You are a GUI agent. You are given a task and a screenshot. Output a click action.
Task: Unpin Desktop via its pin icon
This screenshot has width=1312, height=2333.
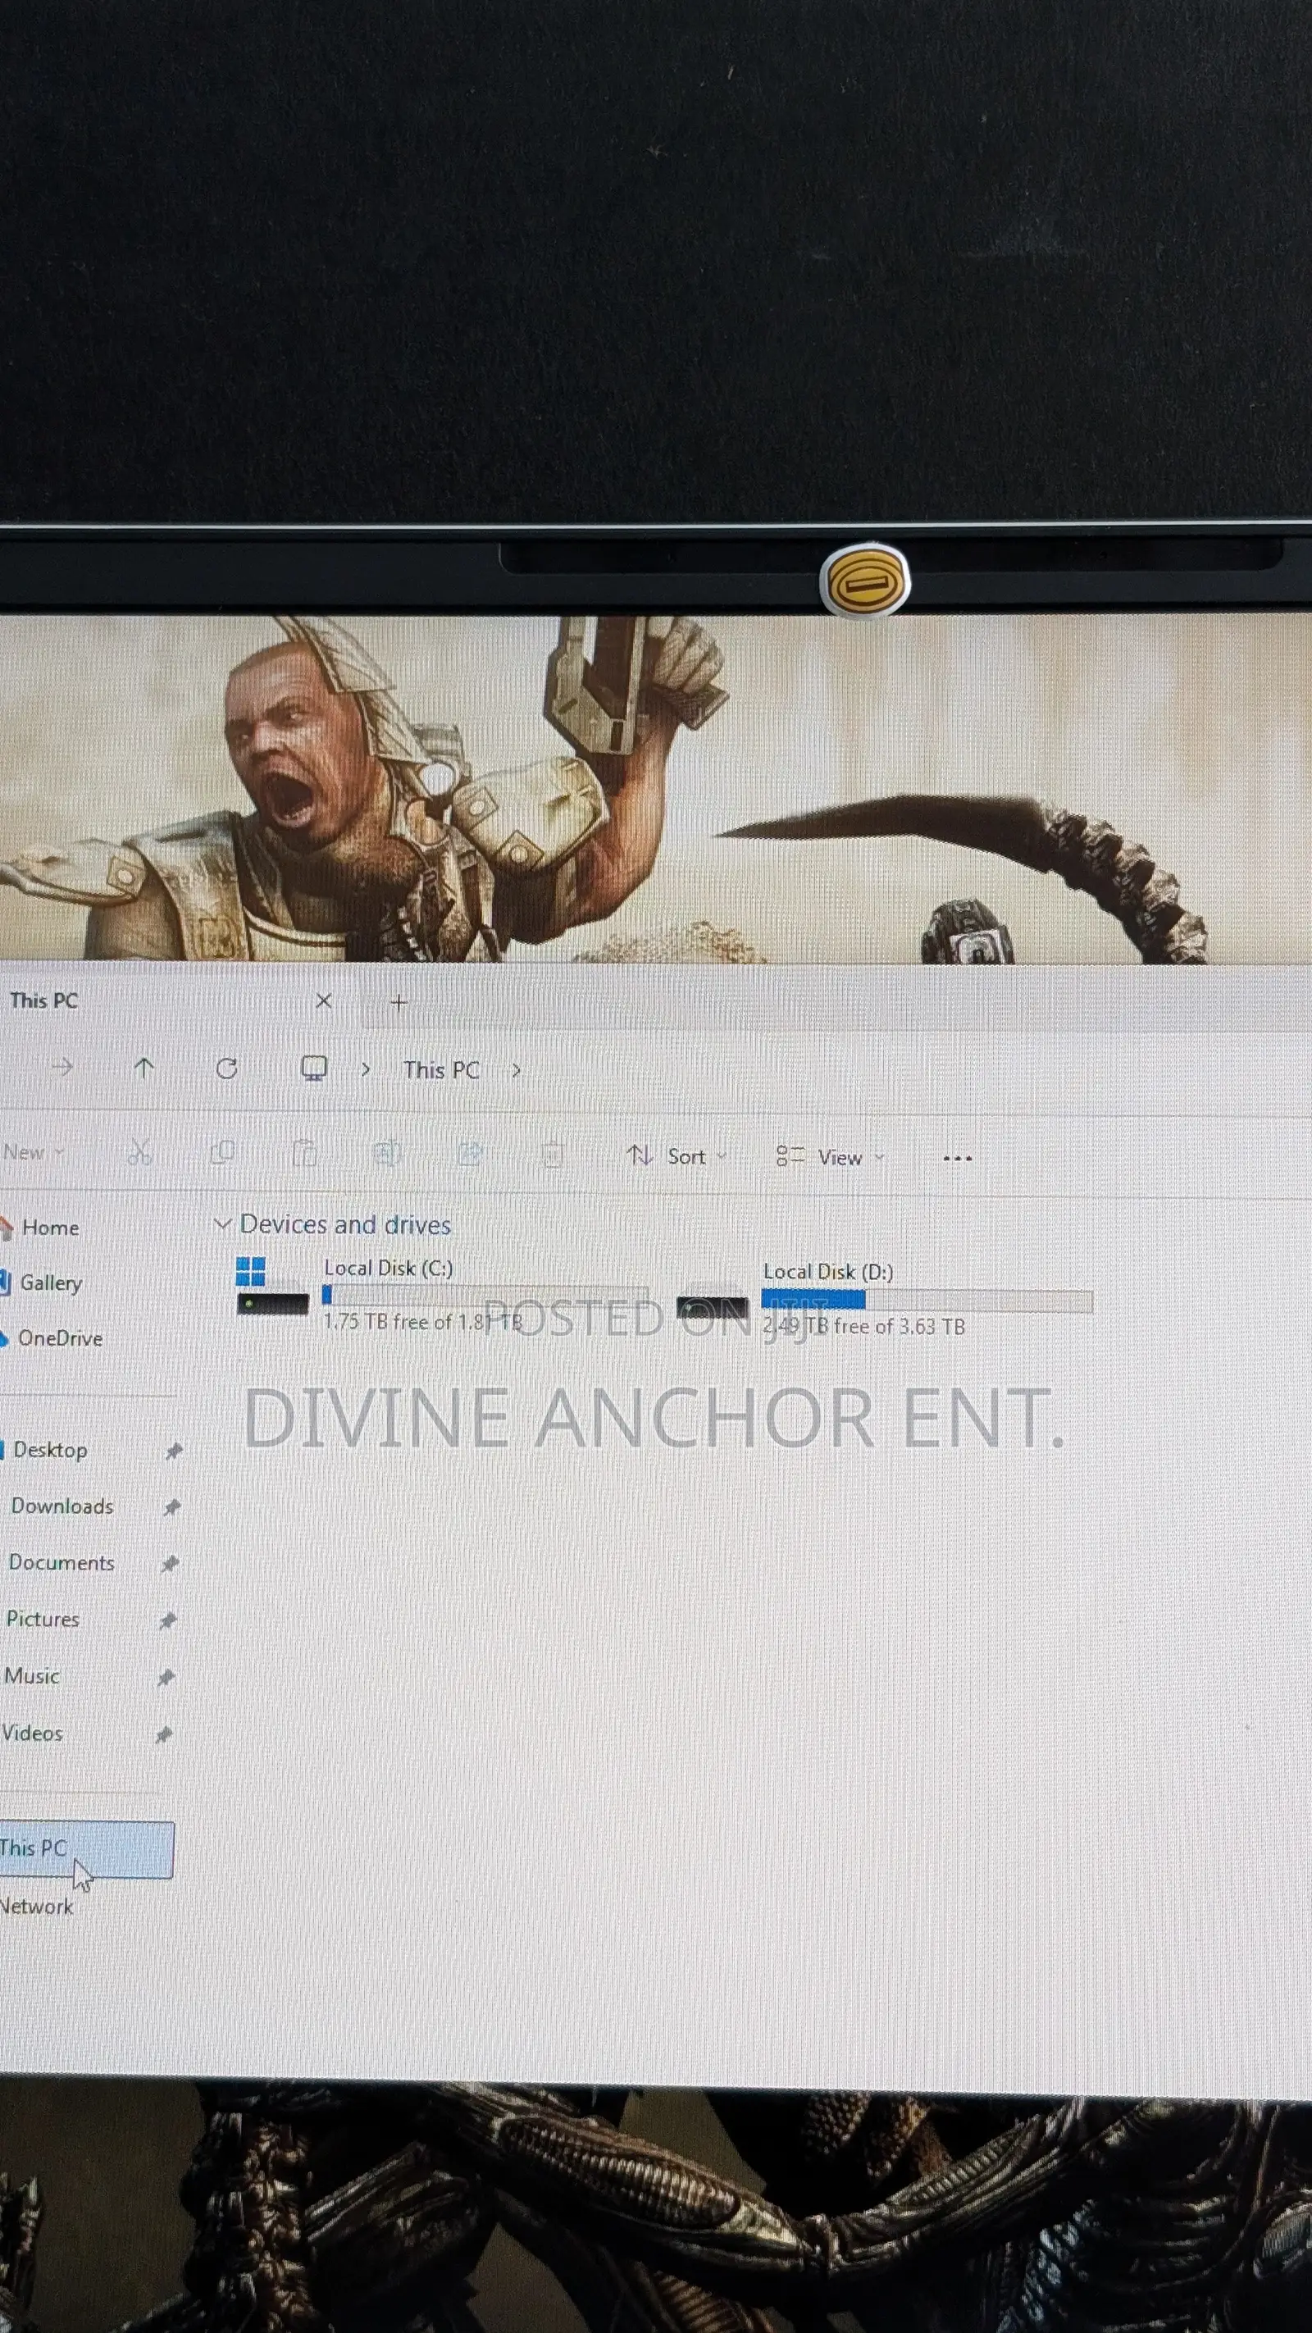click(x=174, y=1451)
